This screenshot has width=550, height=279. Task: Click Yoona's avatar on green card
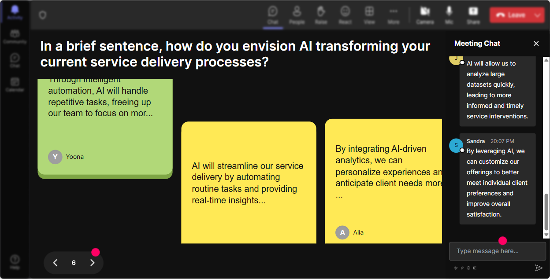coord(55,157)
